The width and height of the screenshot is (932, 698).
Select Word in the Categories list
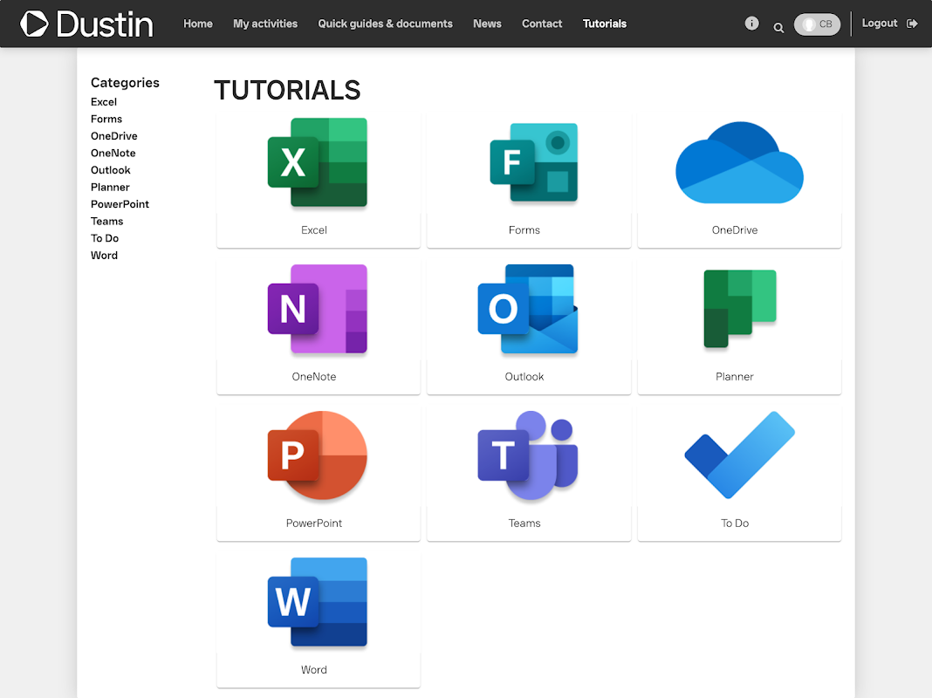coord(104,256)
